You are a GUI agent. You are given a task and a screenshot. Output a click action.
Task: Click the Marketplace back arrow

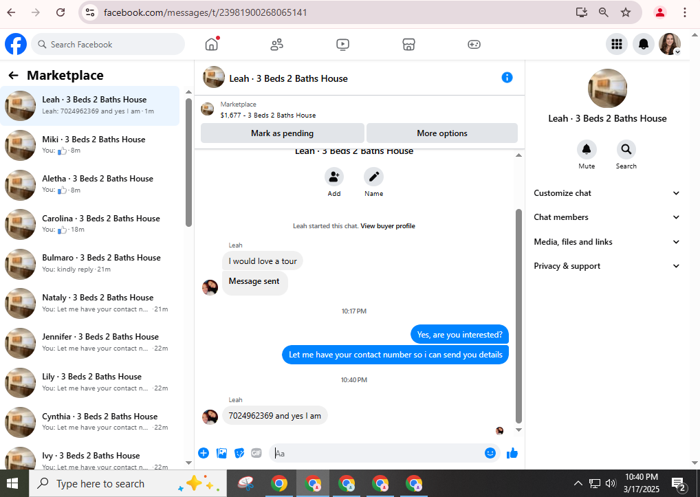(x=13, y=76)
